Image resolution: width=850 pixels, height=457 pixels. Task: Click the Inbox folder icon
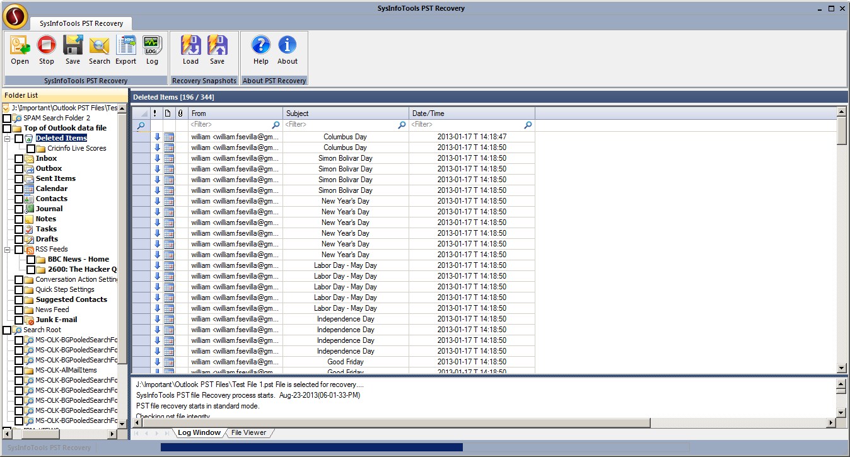tap(29, 158)
